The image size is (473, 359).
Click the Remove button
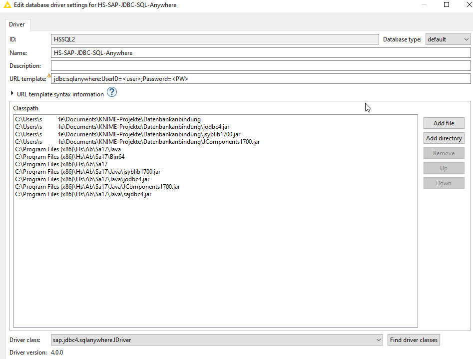(x=444, y=153)
